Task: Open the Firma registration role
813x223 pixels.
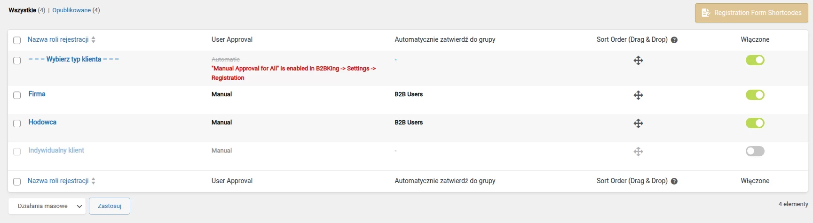Action: pos(37,94)
